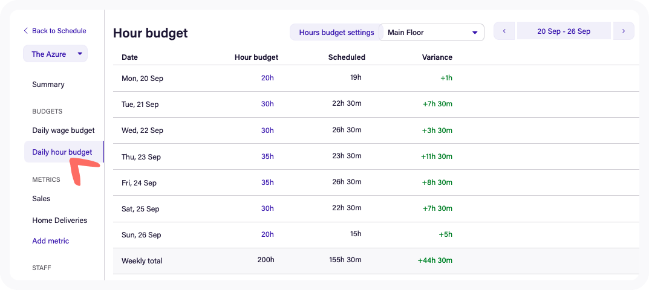This screenshot has width=649, height=290.
Task: Open Home Deliveries metric
Action: [x=59, y=221]
